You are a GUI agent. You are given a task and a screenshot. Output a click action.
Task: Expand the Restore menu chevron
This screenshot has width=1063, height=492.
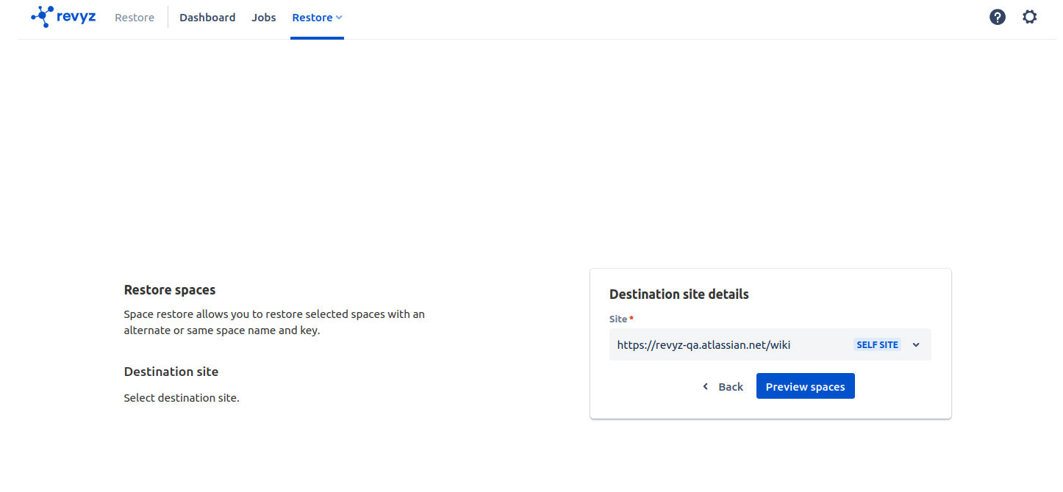339,18
